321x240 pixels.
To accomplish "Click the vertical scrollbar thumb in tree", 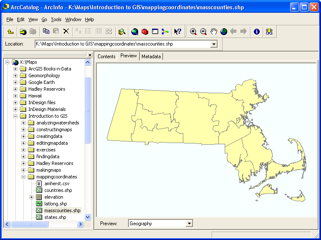I will [x=87, y=110].
